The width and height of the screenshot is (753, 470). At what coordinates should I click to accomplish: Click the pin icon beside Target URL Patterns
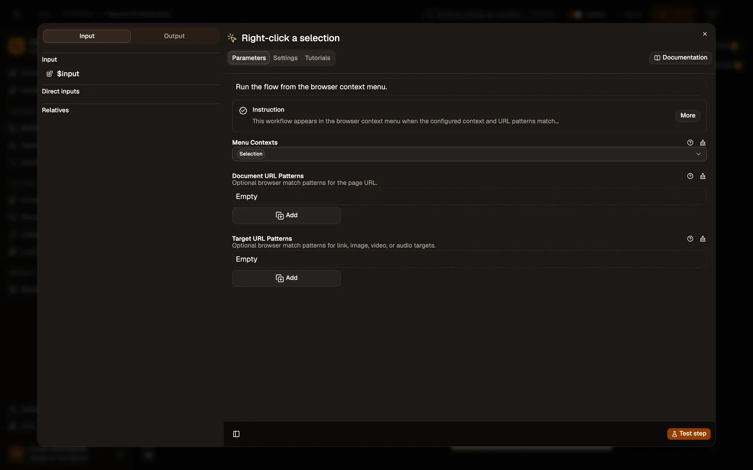(x=703, y=239)
